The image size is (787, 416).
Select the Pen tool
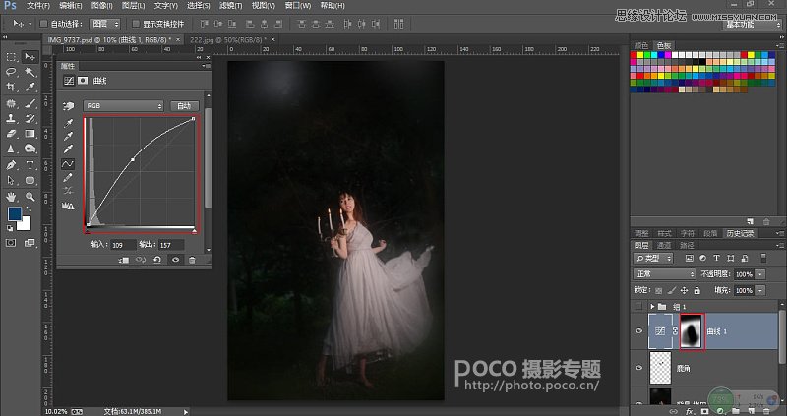click(11, 165)
